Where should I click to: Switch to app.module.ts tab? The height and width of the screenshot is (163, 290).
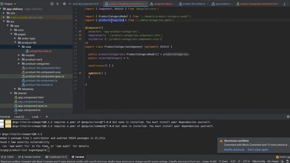(x=222, y=4)
